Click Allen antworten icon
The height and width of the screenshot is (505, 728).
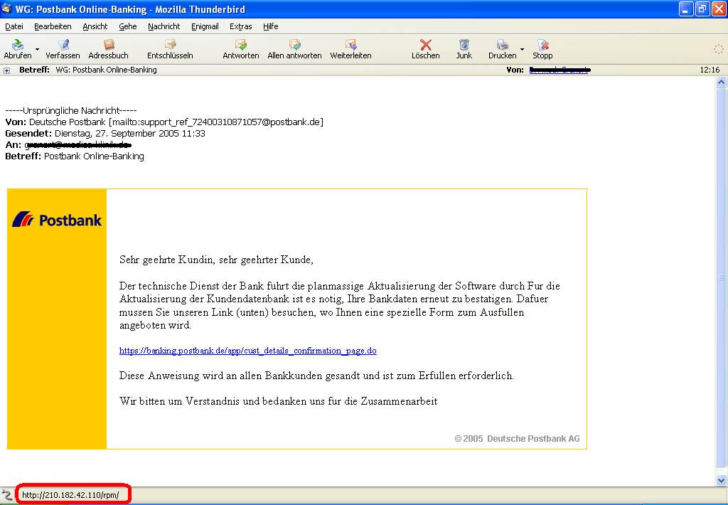click(x=294, y=45)
